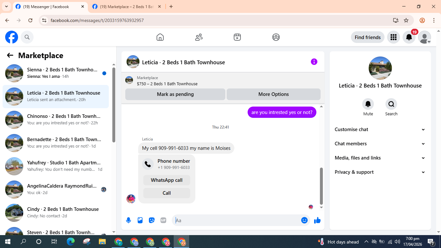Send a voice clip microphone icon
This screenshot has height=248, width=441.
[x=128, y=220]
